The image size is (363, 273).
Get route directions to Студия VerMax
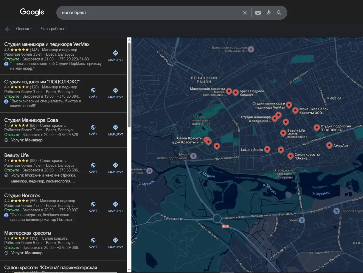point(116,55)
